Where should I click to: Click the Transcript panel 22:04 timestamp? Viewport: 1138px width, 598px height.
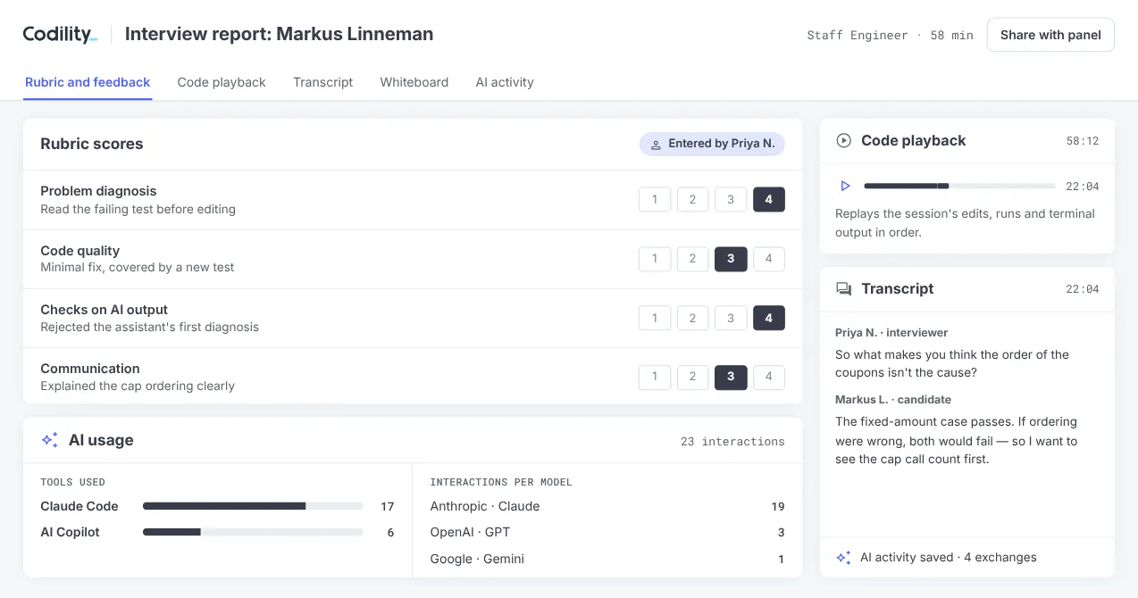(1083, 289)
